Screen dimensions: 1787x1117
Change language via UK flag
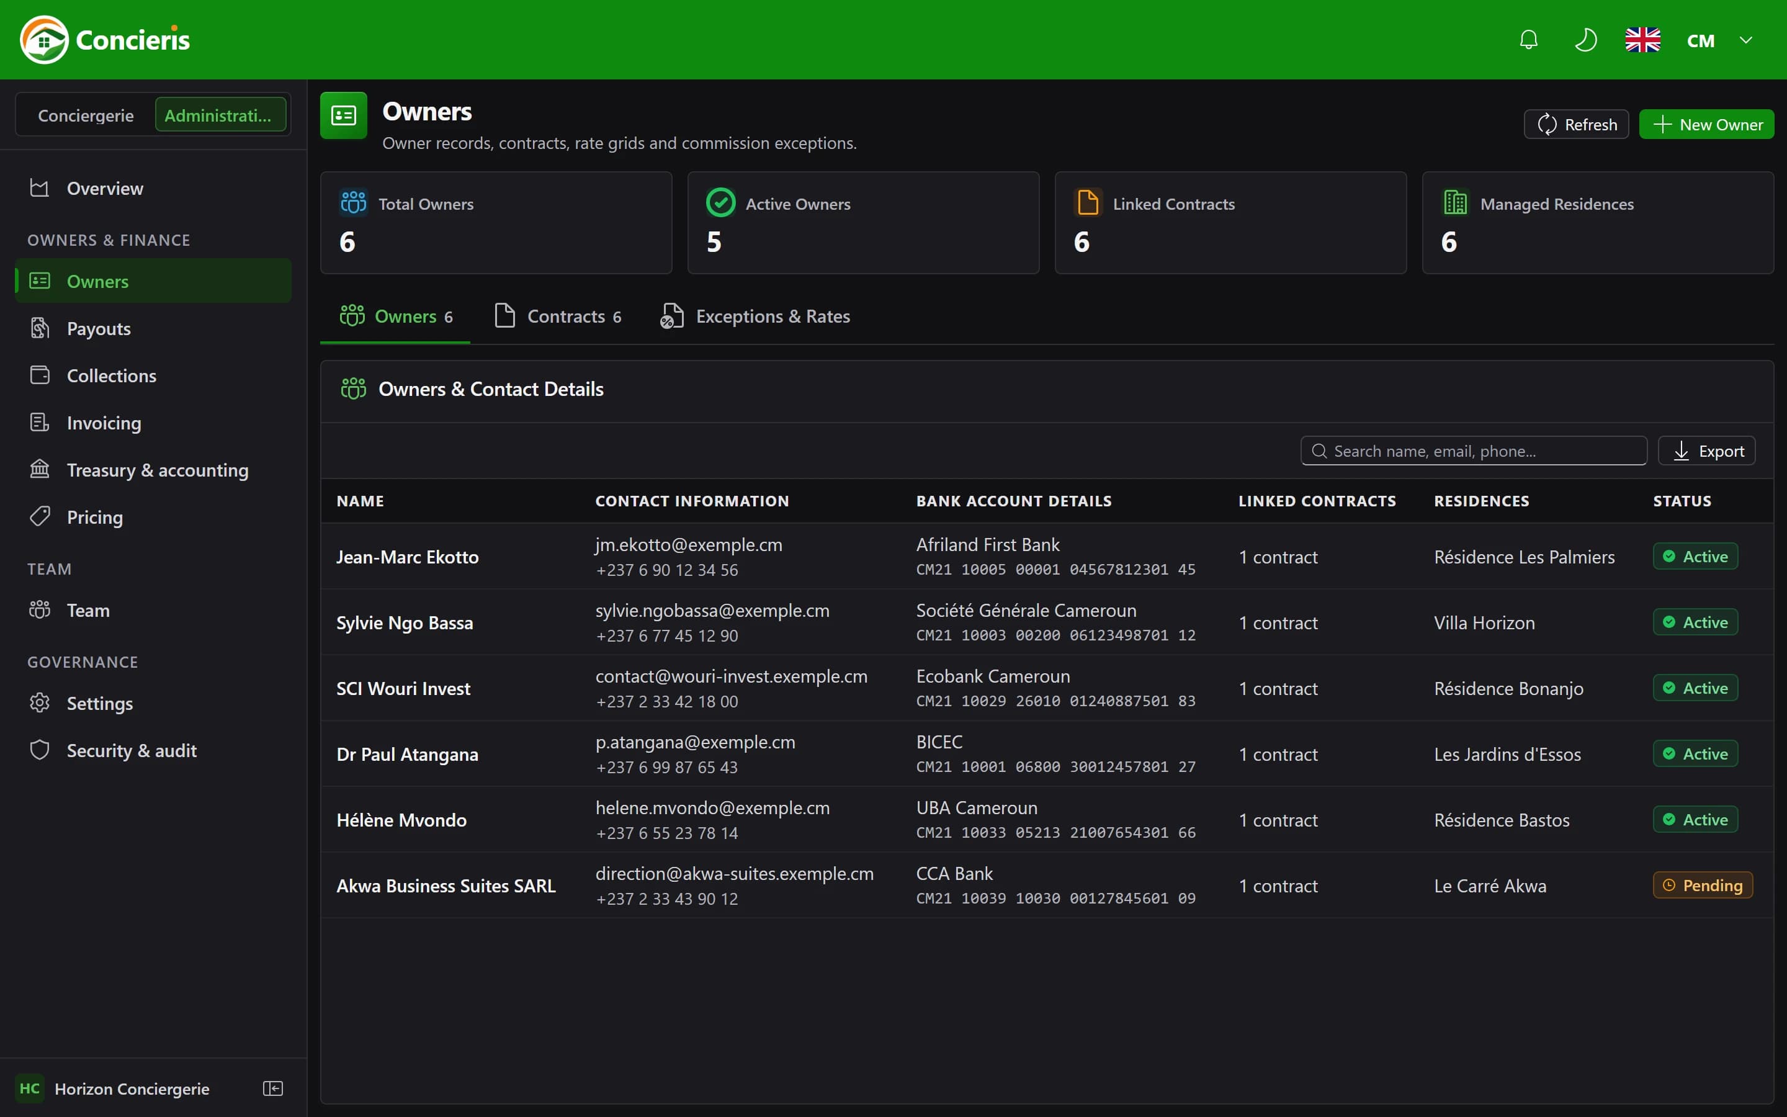1643,40
